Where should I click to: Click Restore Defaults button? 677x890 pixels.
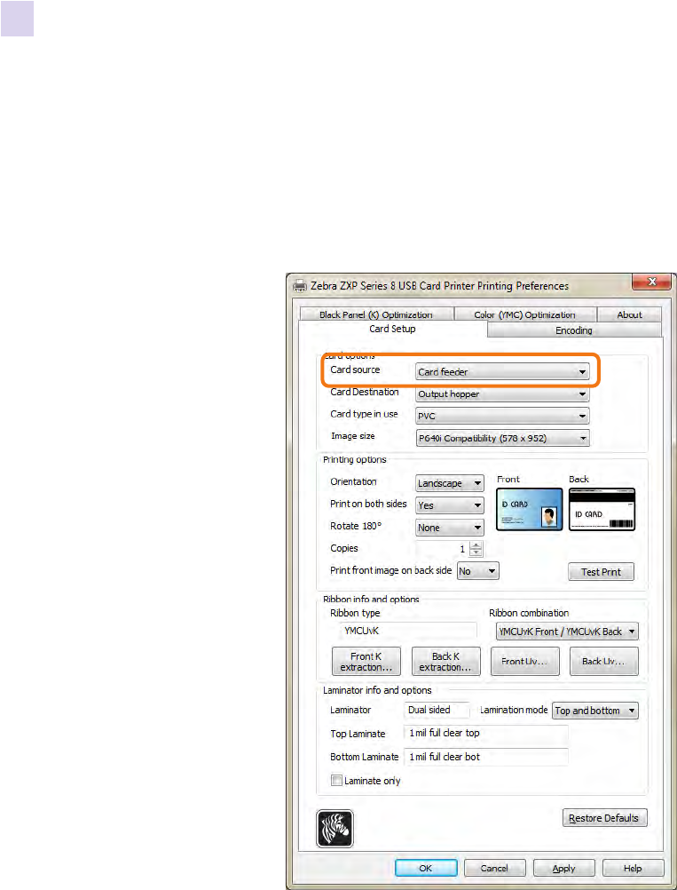click(x=604, y=818)
